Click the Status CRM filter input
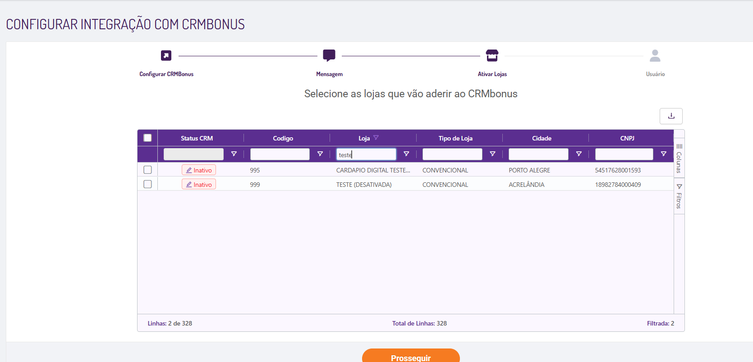Screen dimensions: 753x362 coord(193,154)
